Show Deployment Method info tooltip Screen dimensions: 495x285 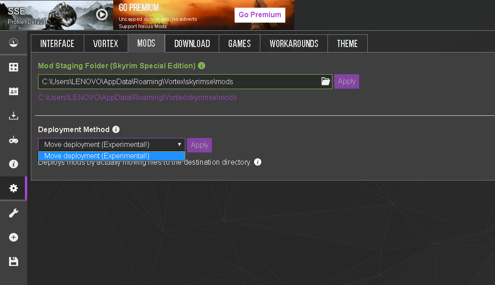(116, 129)
